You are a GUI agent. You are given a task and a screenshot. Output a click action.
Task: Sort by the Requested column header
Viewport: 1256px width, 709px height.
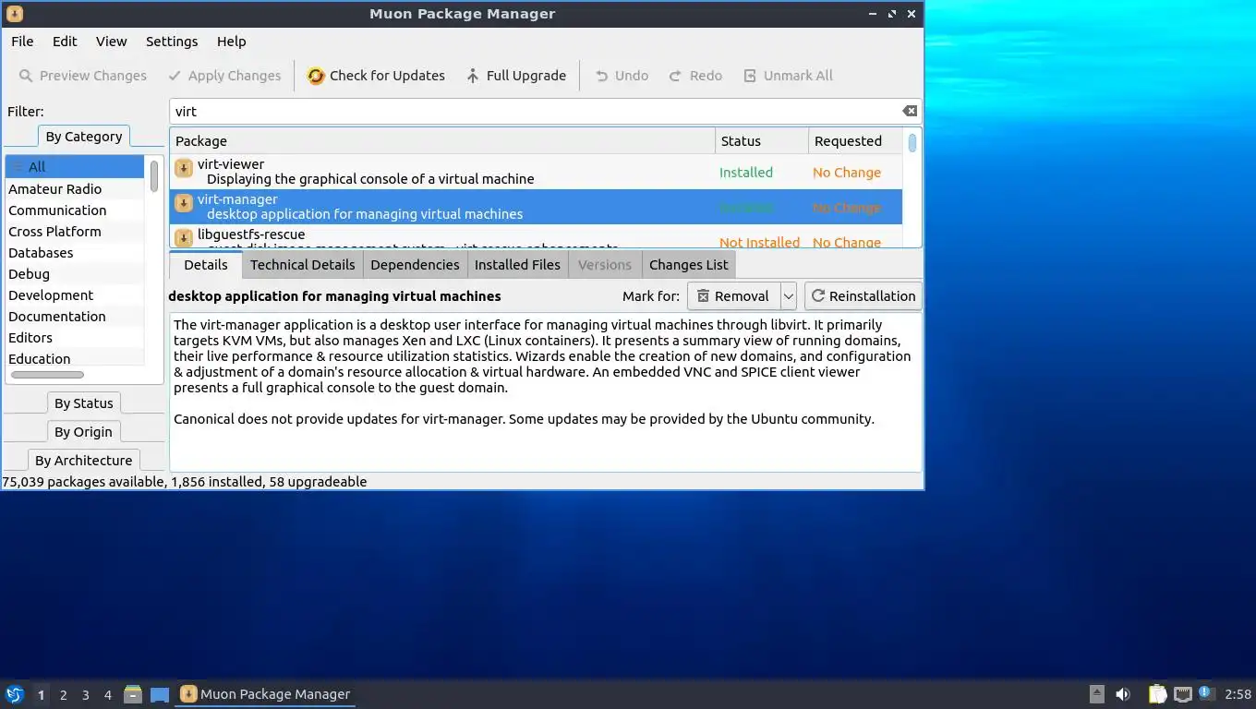[x=855, y=141]
